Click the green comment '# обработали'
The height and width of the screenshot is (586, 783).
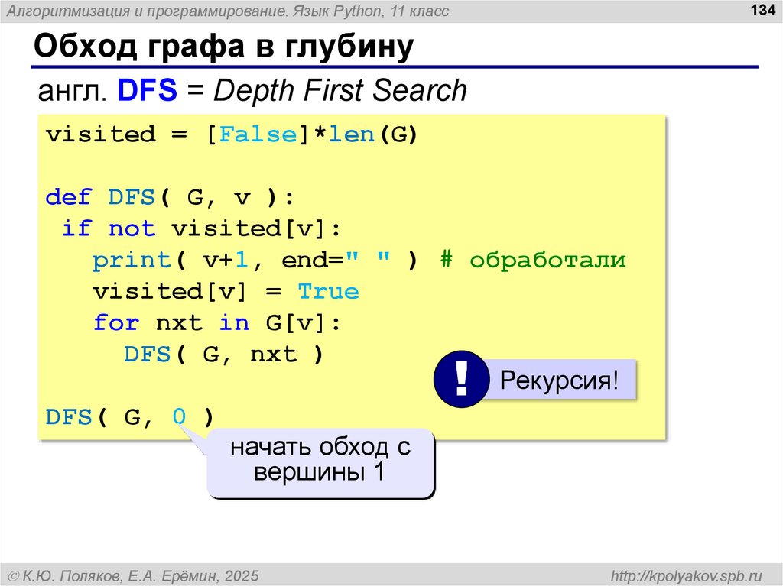[533, 261]
